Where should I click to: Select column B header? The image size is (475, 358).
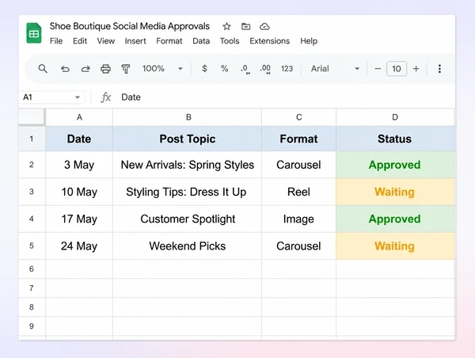187,117
